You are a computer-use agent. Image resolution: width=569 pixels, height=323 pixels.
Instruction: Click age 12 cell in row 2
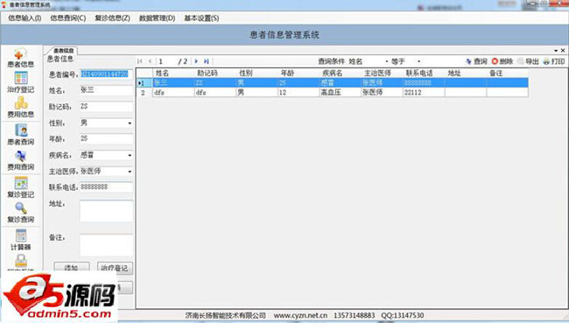(299, 92)
